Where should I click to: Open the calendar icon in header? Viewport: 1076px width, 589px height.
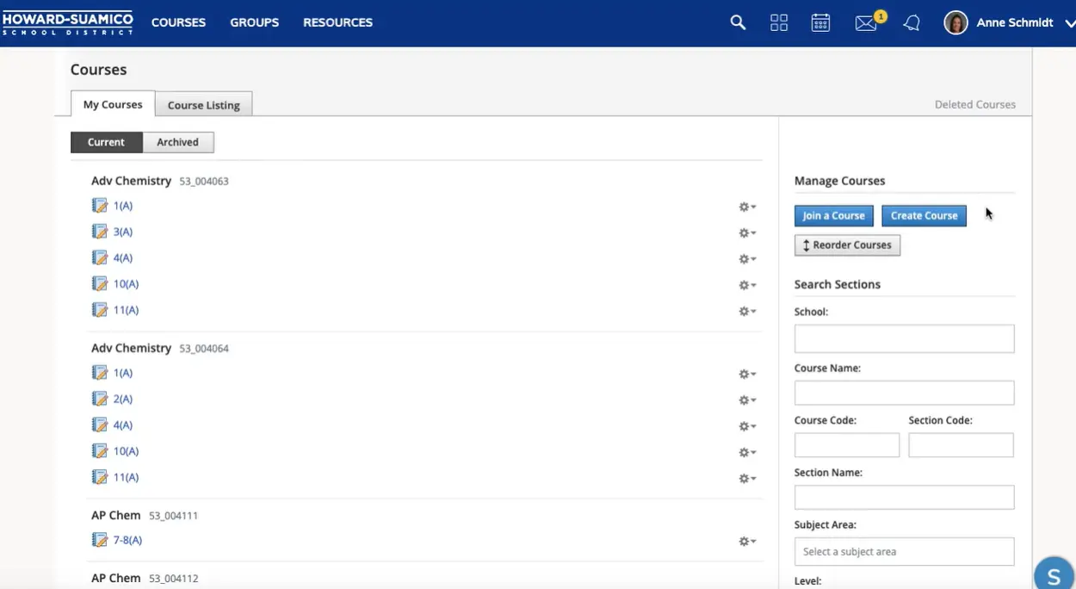point(820,23)
